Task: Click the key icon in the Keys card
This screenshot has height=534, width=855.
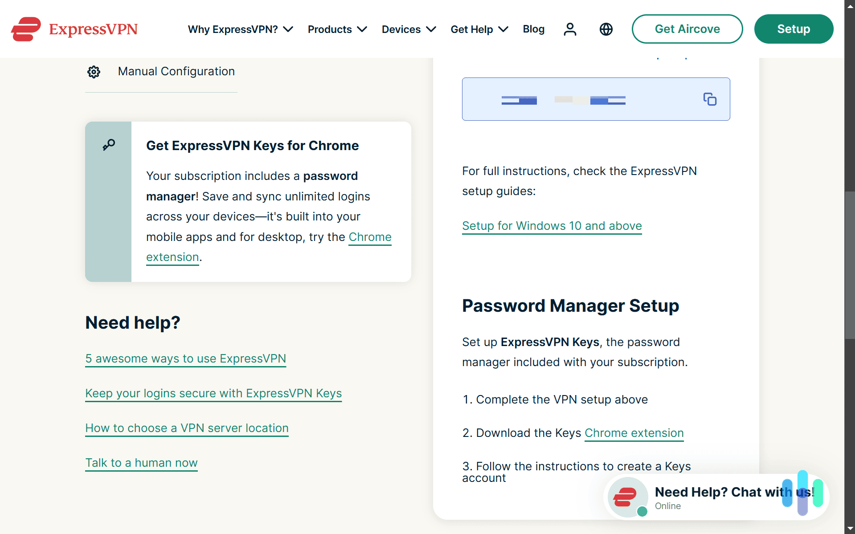Action: pos(108,144)
